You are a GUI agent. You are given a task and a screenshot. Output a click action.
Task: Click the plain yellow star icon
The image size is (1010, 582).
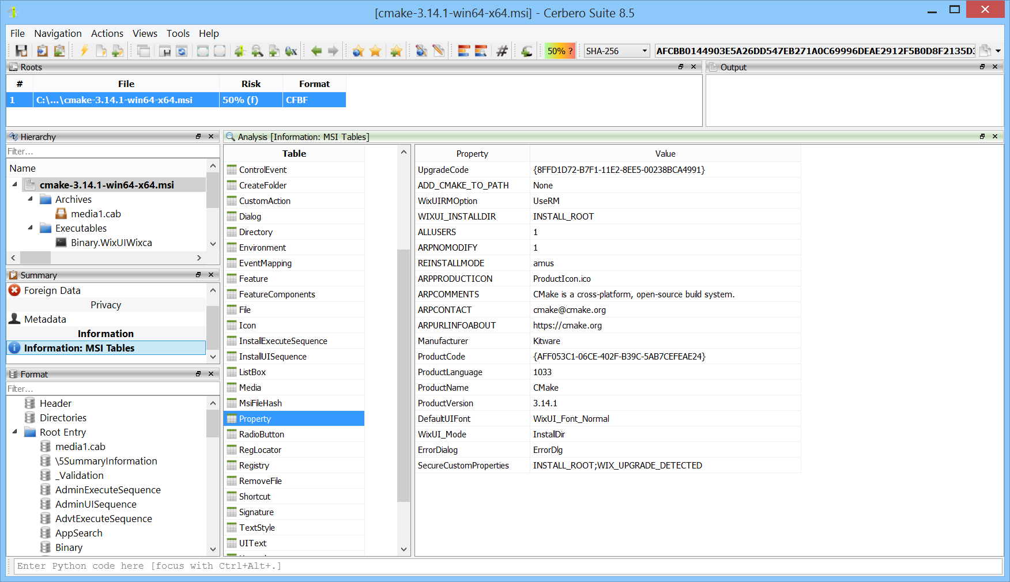375,51
